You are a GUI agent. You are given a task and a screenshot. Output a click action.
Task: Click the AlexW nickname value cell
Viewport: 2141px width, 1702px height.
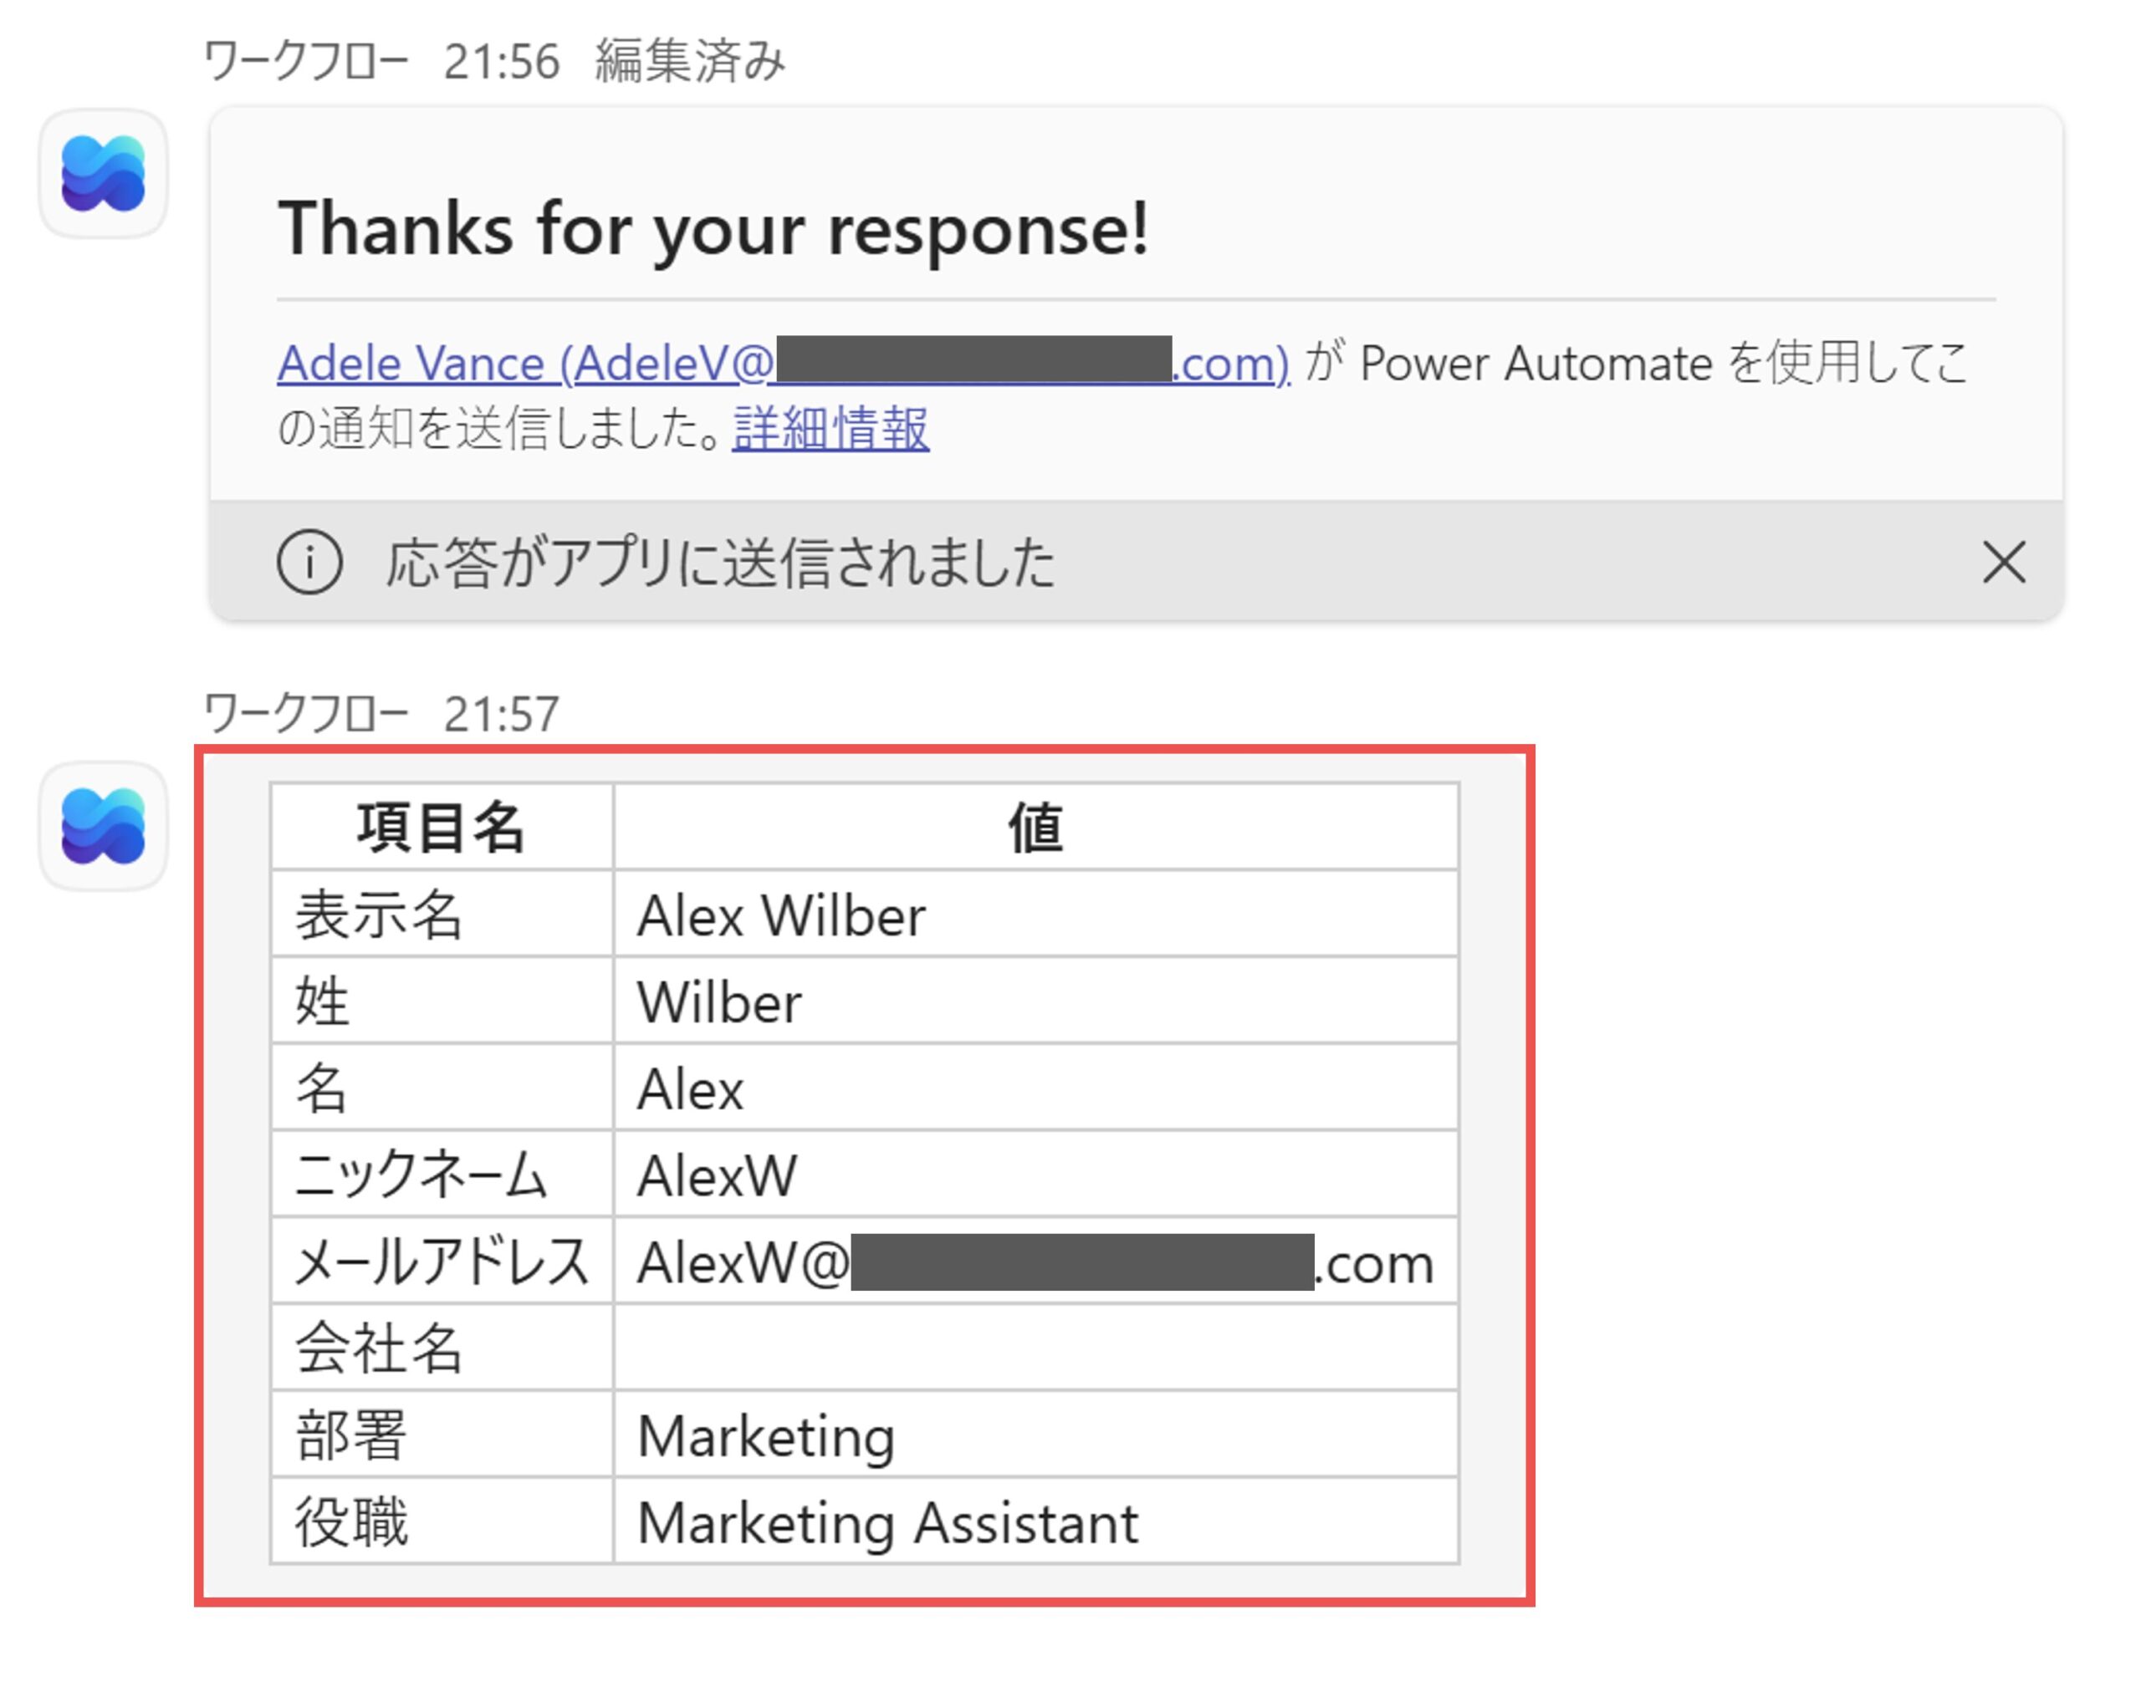tap(717, 1176)
